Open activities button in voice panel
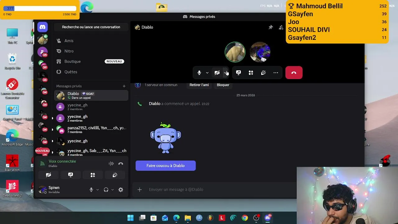 (93, 175)
